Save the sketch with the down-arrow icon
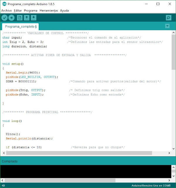Viewport: 176px width, 188px height. pyautogui.click(x=34, y=18)
